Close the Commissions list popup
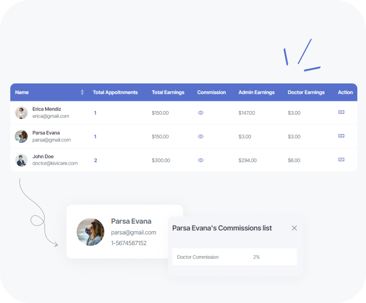The height and width of the screenshot is (303, 366). point(294,228)
